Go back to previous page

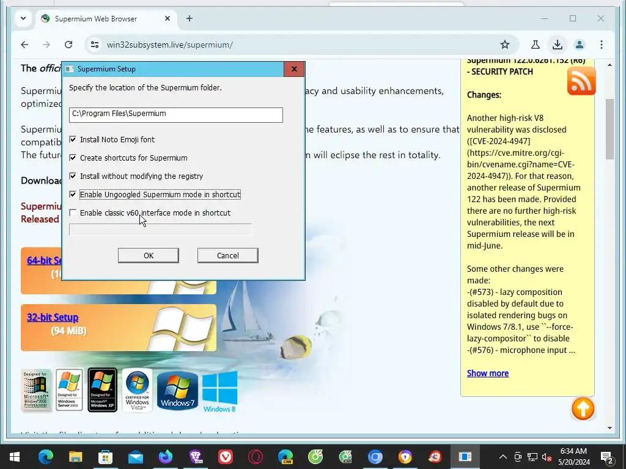coord(24,45)
